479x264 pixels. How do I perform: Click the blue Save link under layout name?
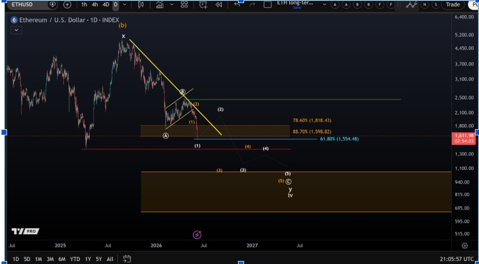click(297, 8)
